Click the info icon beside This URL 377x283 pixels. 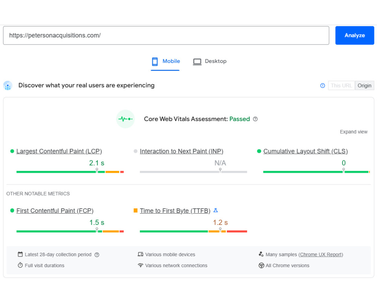coord(323,86)
